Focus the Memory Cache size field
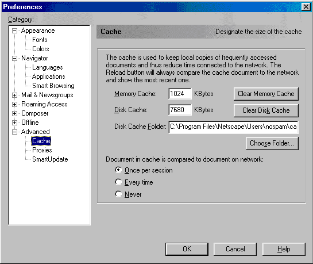Screen dimensions: 313x264 180,94
